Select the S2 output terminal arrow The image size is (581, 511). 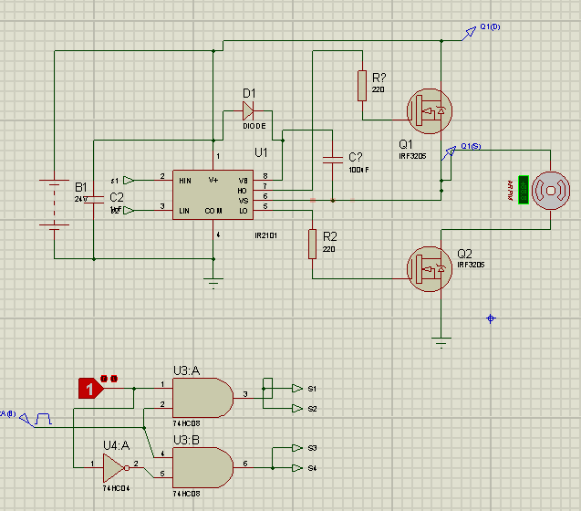(297, 408)
